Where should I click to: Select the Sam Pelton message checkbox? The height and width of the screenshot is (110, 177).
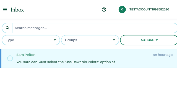pos(10,58)
